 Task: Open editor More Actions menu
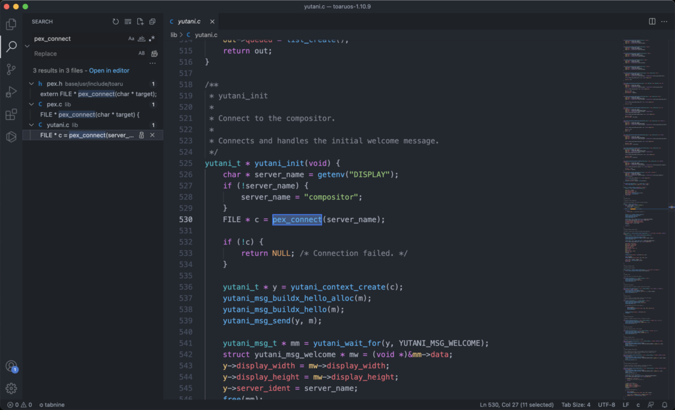click(664, 22)
